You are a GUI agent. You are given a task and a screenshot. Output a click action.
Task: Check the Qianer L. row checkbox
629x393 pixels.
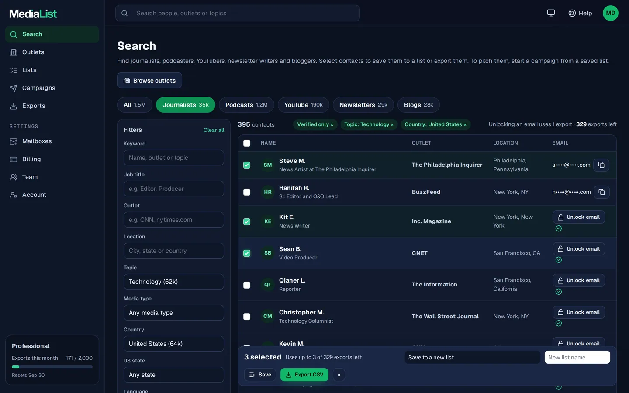(x=247, y=285)
